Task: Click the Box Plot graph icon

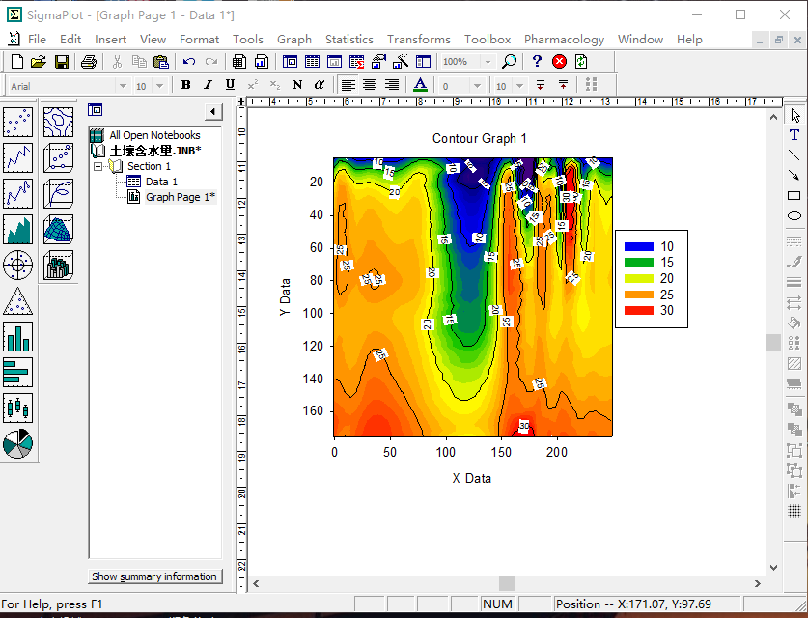Action: (x=18, y=407)
